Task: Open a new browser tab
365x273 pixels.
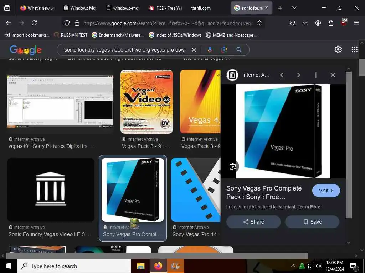Action: pyautogui.click(x=280, y=8)
